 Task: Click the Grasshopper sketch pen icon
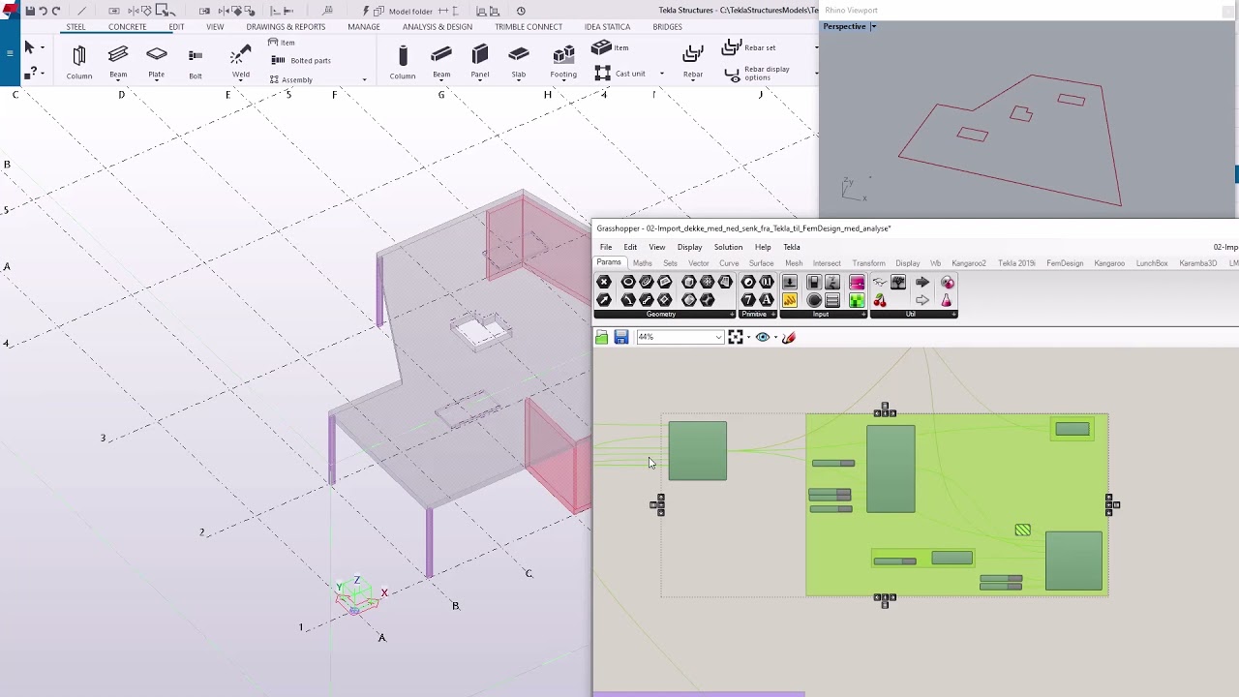coord(789,337)
